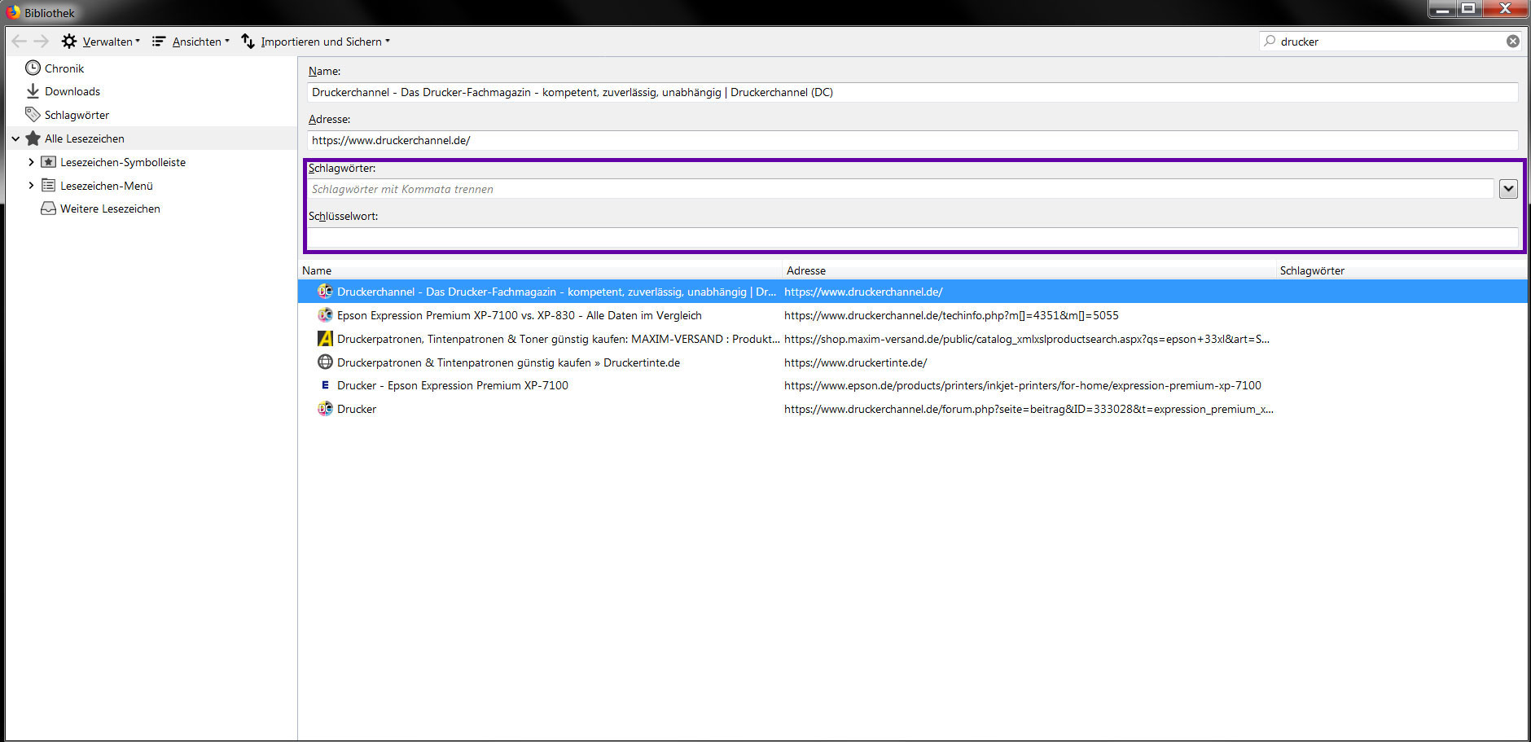Expand the Lesezeichen-Symbolleiste folder

(x=31, y=162)
